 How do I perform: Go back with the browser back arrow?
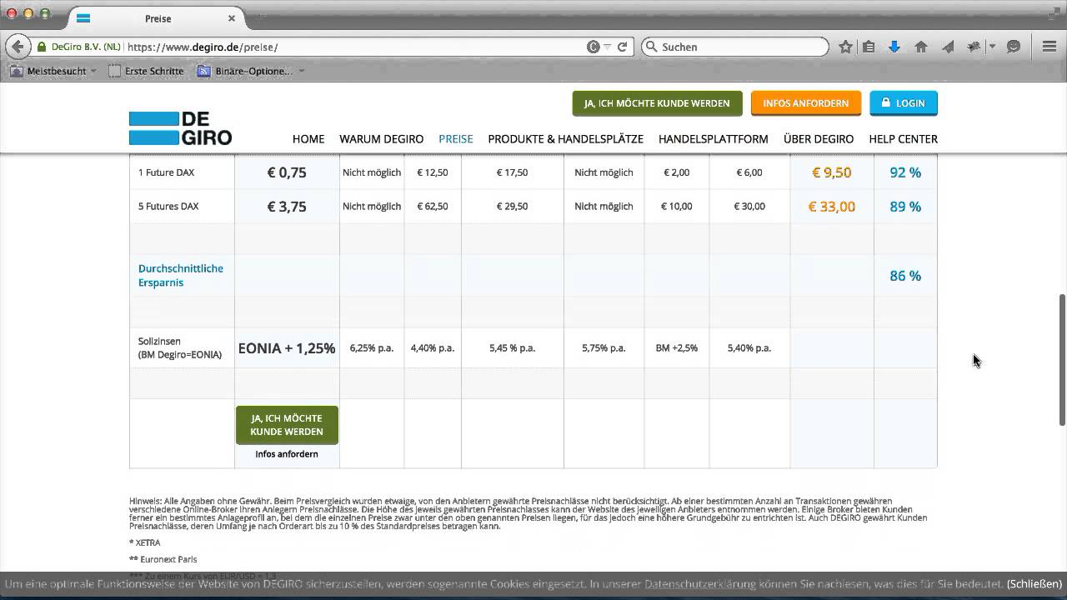(x=17, y=47)
